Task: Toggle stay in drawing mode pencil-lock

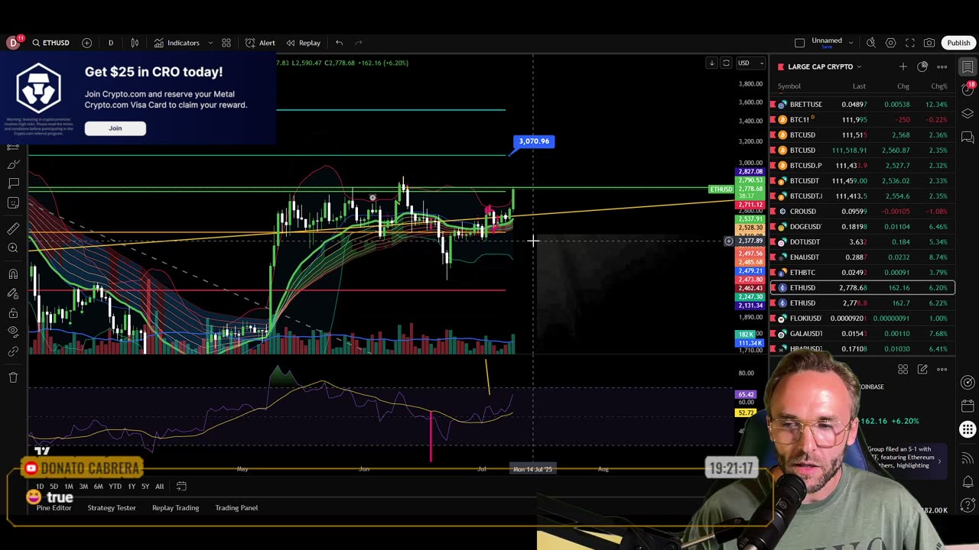Action: [13, 293]
